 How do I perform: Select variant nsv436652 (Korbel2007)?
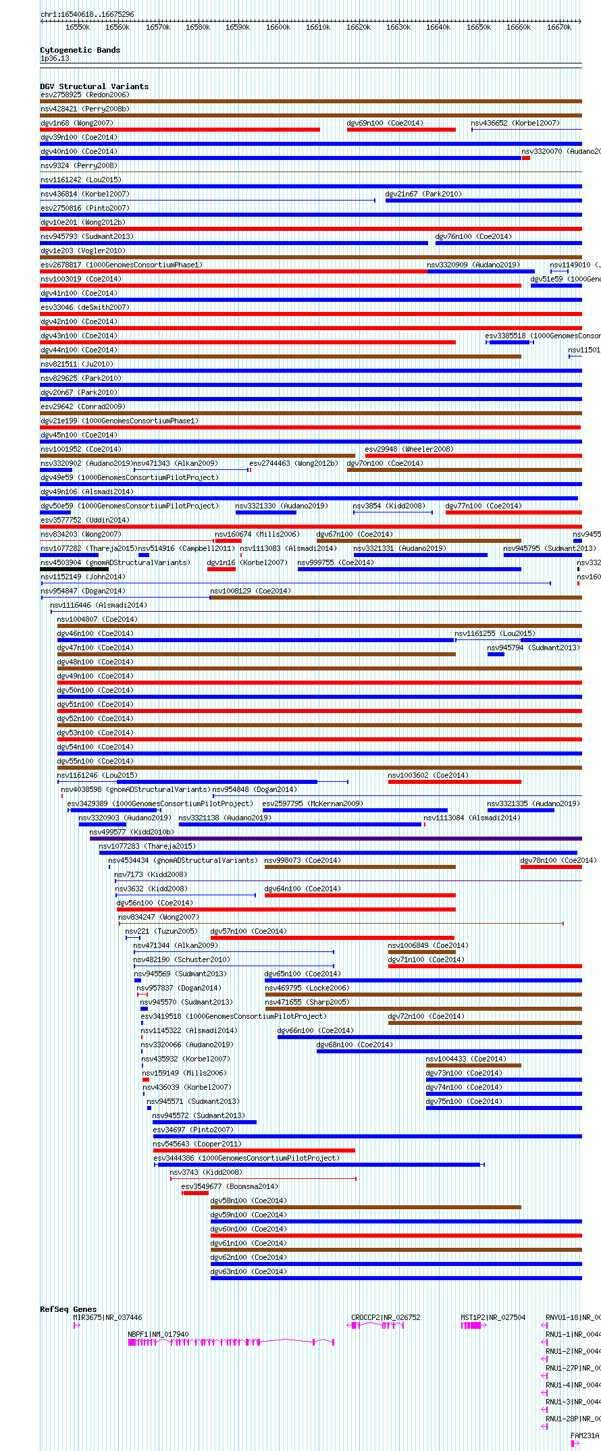[x=515, y=123]
